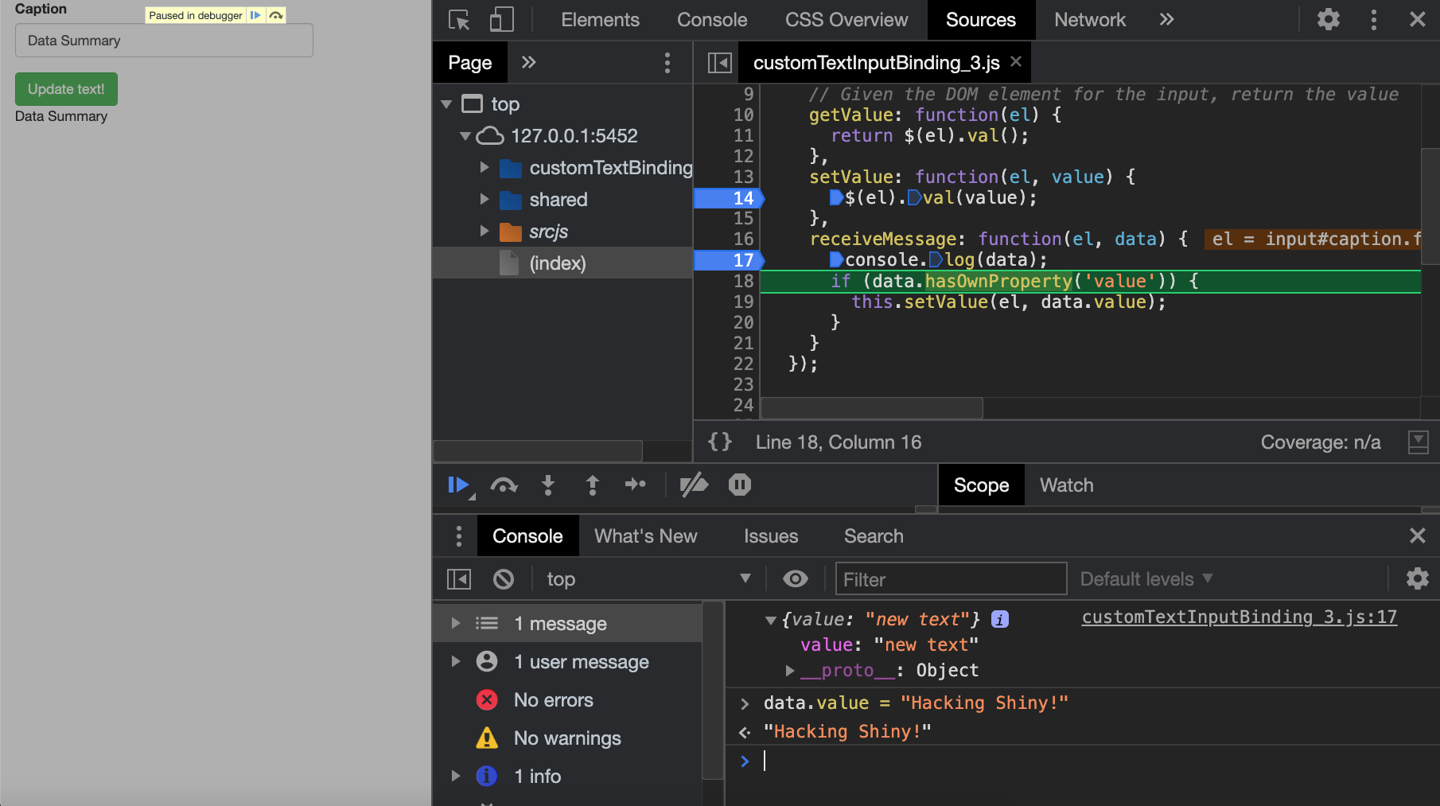This screenshot has height=806, width=1440.
Task: Click the Update text! button
Action: coord(66,89)
